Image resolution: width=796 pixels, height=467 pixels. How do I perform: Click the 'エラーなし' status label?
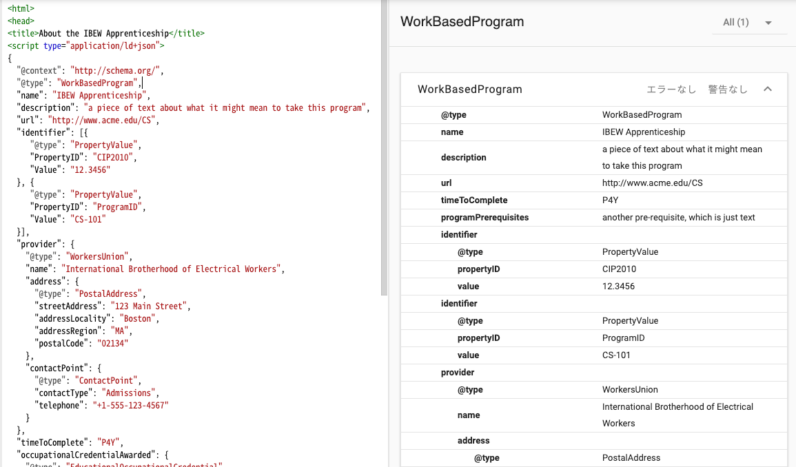[x=671, y=90]
